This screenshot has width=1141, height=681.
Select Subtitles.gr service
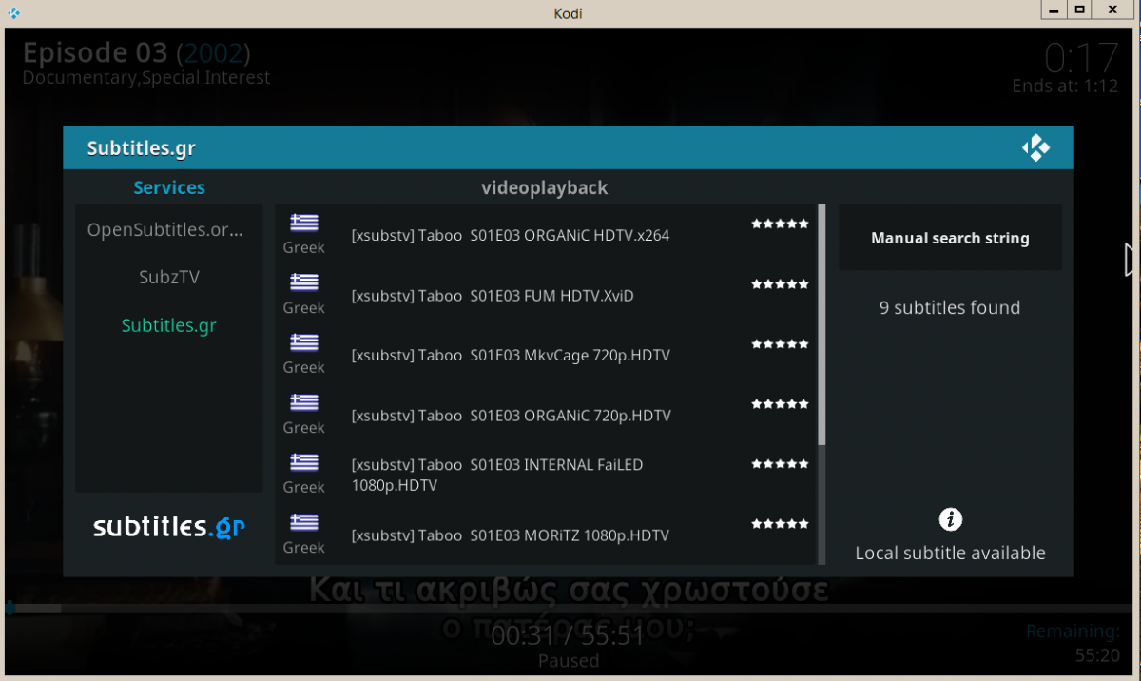click(x=169, y=325)
